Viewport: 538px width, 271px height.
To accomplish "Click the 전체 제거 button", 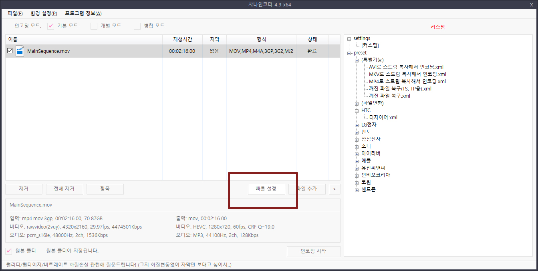I will [x=64, y=189].
